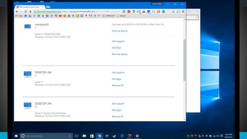
Task: Open the Settings gear on the taskbar
Action: [137, 136]
